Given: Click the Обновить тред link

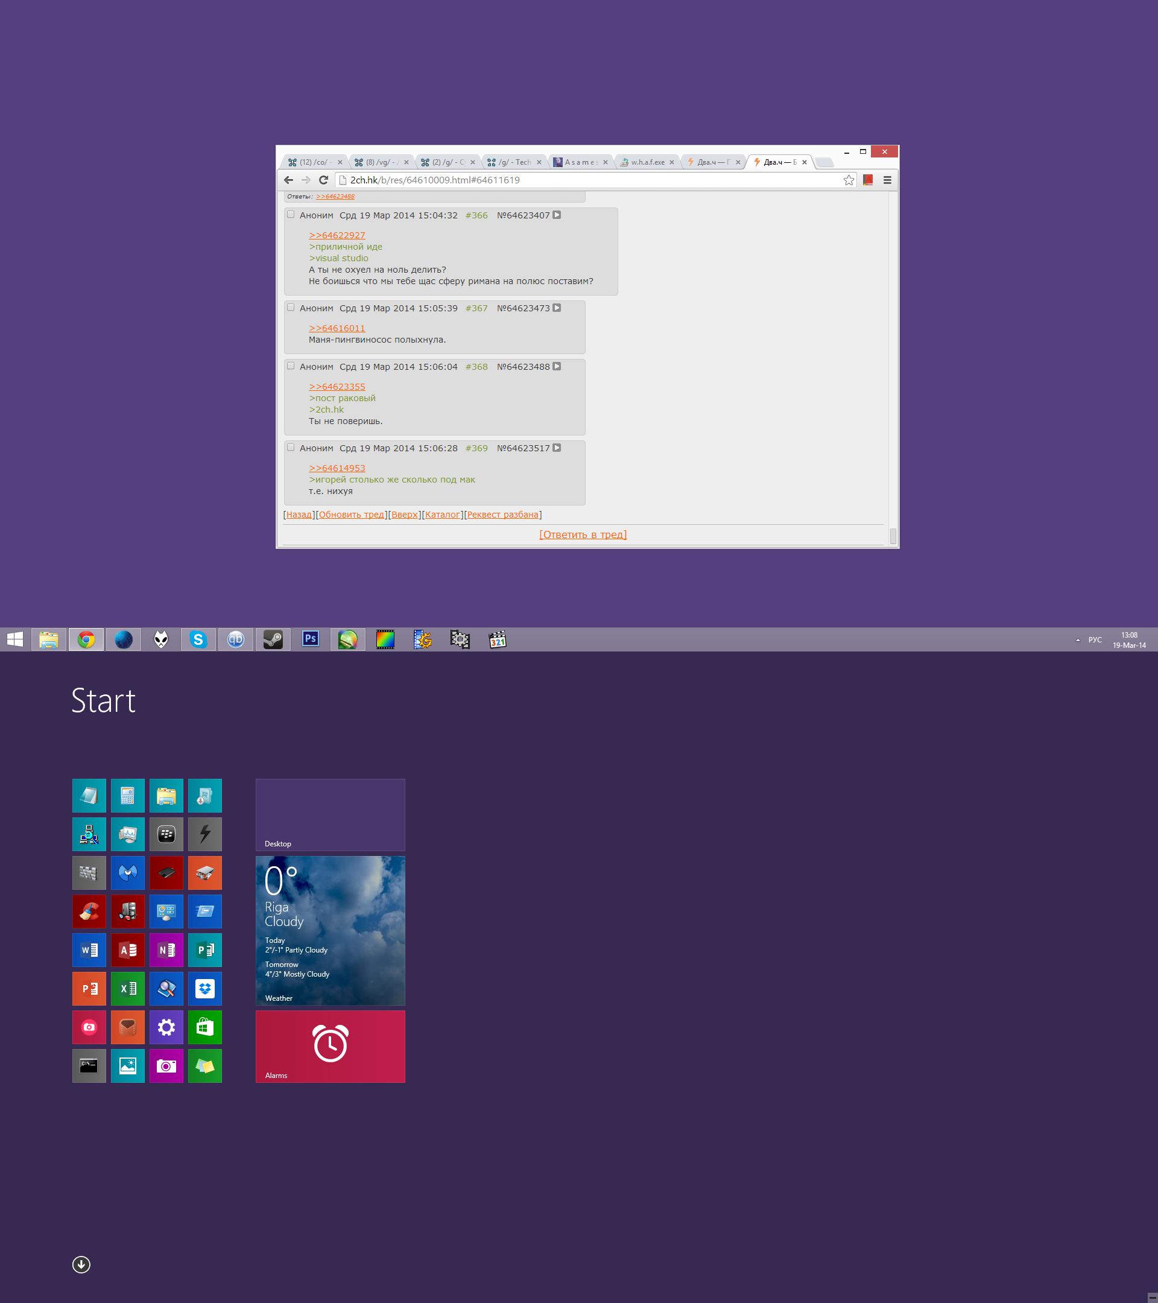Looking at the screenshot, I should [x=351, y=515].
